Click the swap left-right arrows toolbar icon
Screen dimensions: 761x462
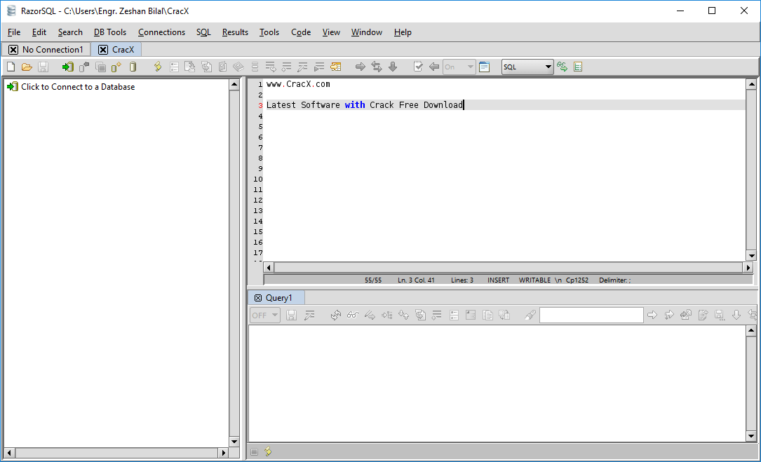click(377, 67)
